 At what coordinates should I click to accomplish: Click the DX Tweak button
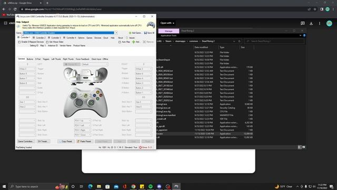[43, 141]
